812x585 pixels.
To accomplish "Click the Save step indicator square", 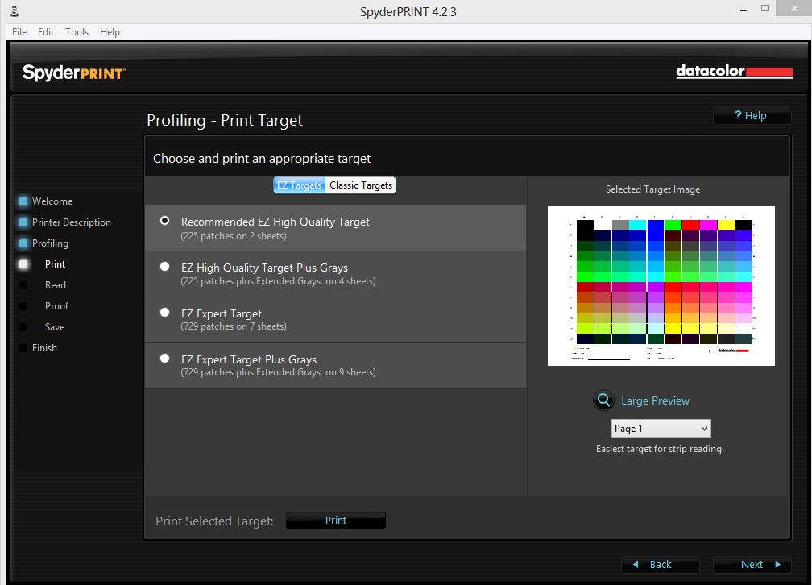I will [x=23, y=327].
